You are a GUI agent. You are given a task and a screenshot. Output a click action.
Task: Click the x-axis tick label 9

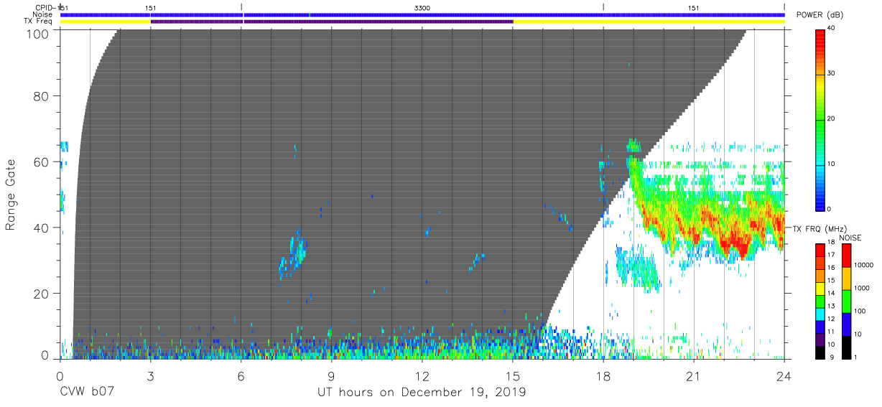click(x=331, y=375)
